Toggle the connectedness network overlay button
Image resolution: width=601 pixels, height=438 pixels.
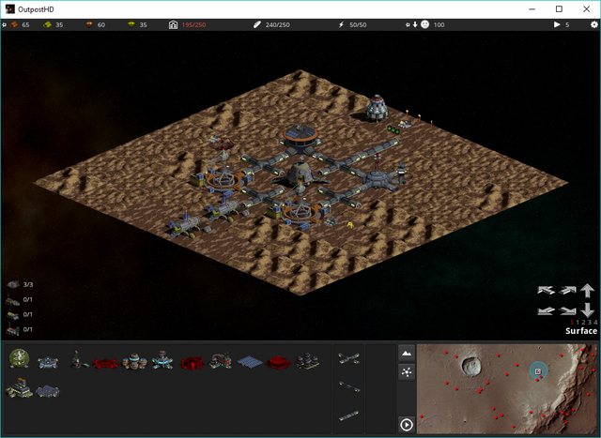[407, 371]
